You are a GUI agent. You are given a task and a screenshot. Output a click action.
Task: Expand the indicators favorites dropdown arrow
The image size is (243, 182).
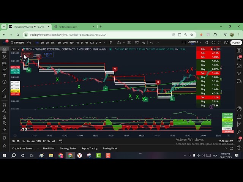[124, 42]
